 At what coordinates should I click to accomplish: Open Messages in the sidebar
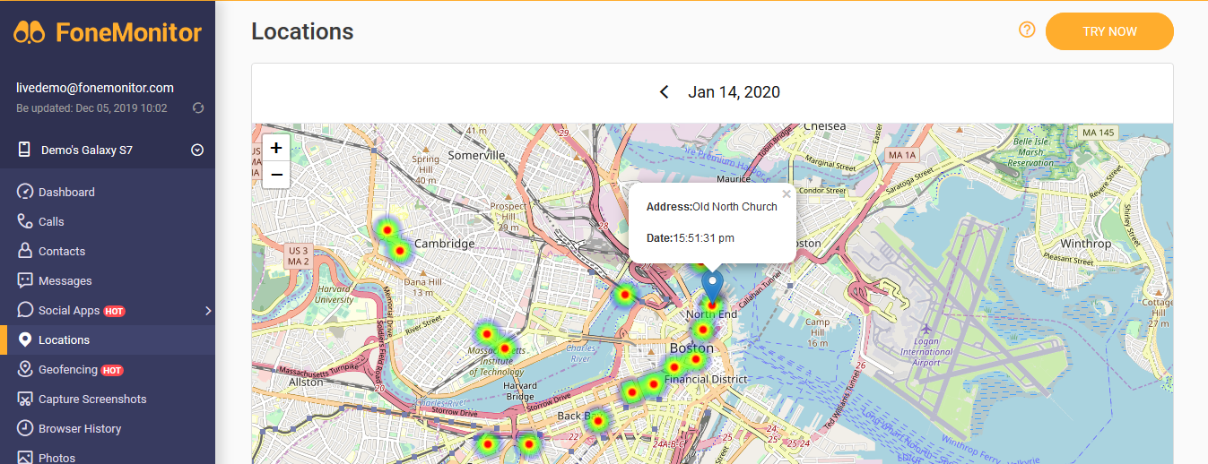pyautogui.click(x=108, y=280)
